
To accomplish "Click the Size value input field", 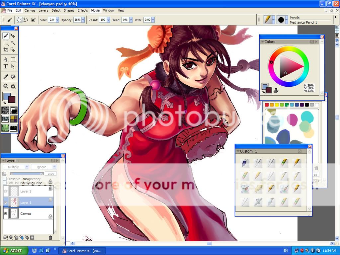I will 51,20.
